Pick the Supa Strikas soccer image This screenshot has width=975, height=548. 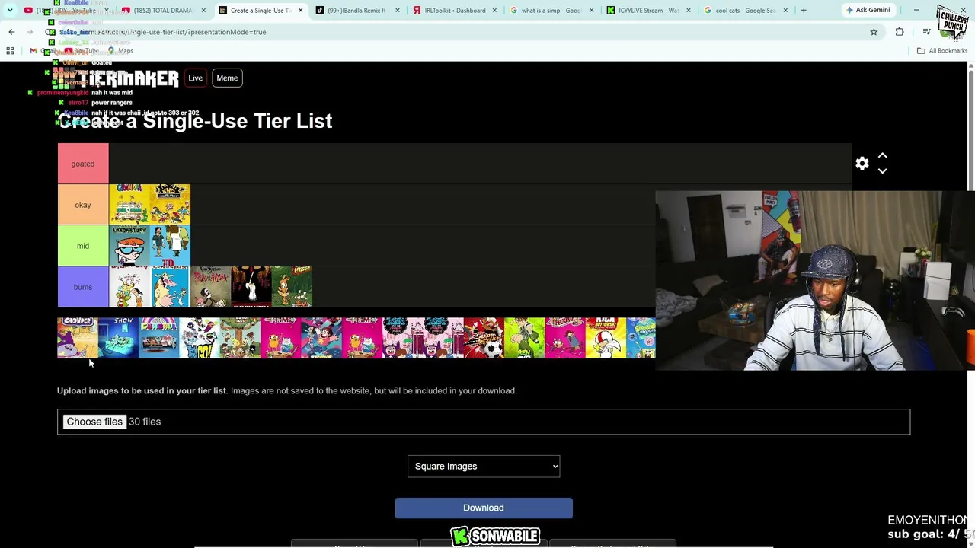coord(484,338)
